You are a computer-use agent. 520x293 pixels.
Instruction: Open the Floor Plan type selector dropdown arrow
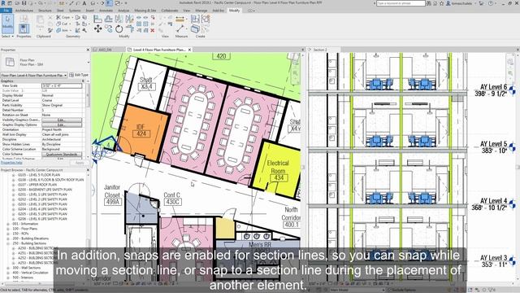click(x=89, y=62)
